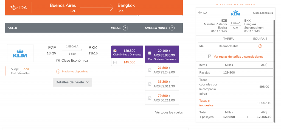This screenshot has width=281, height=130.
Task: Click the Tasas e impuestos expandable row
Action: tap(235, 103)
